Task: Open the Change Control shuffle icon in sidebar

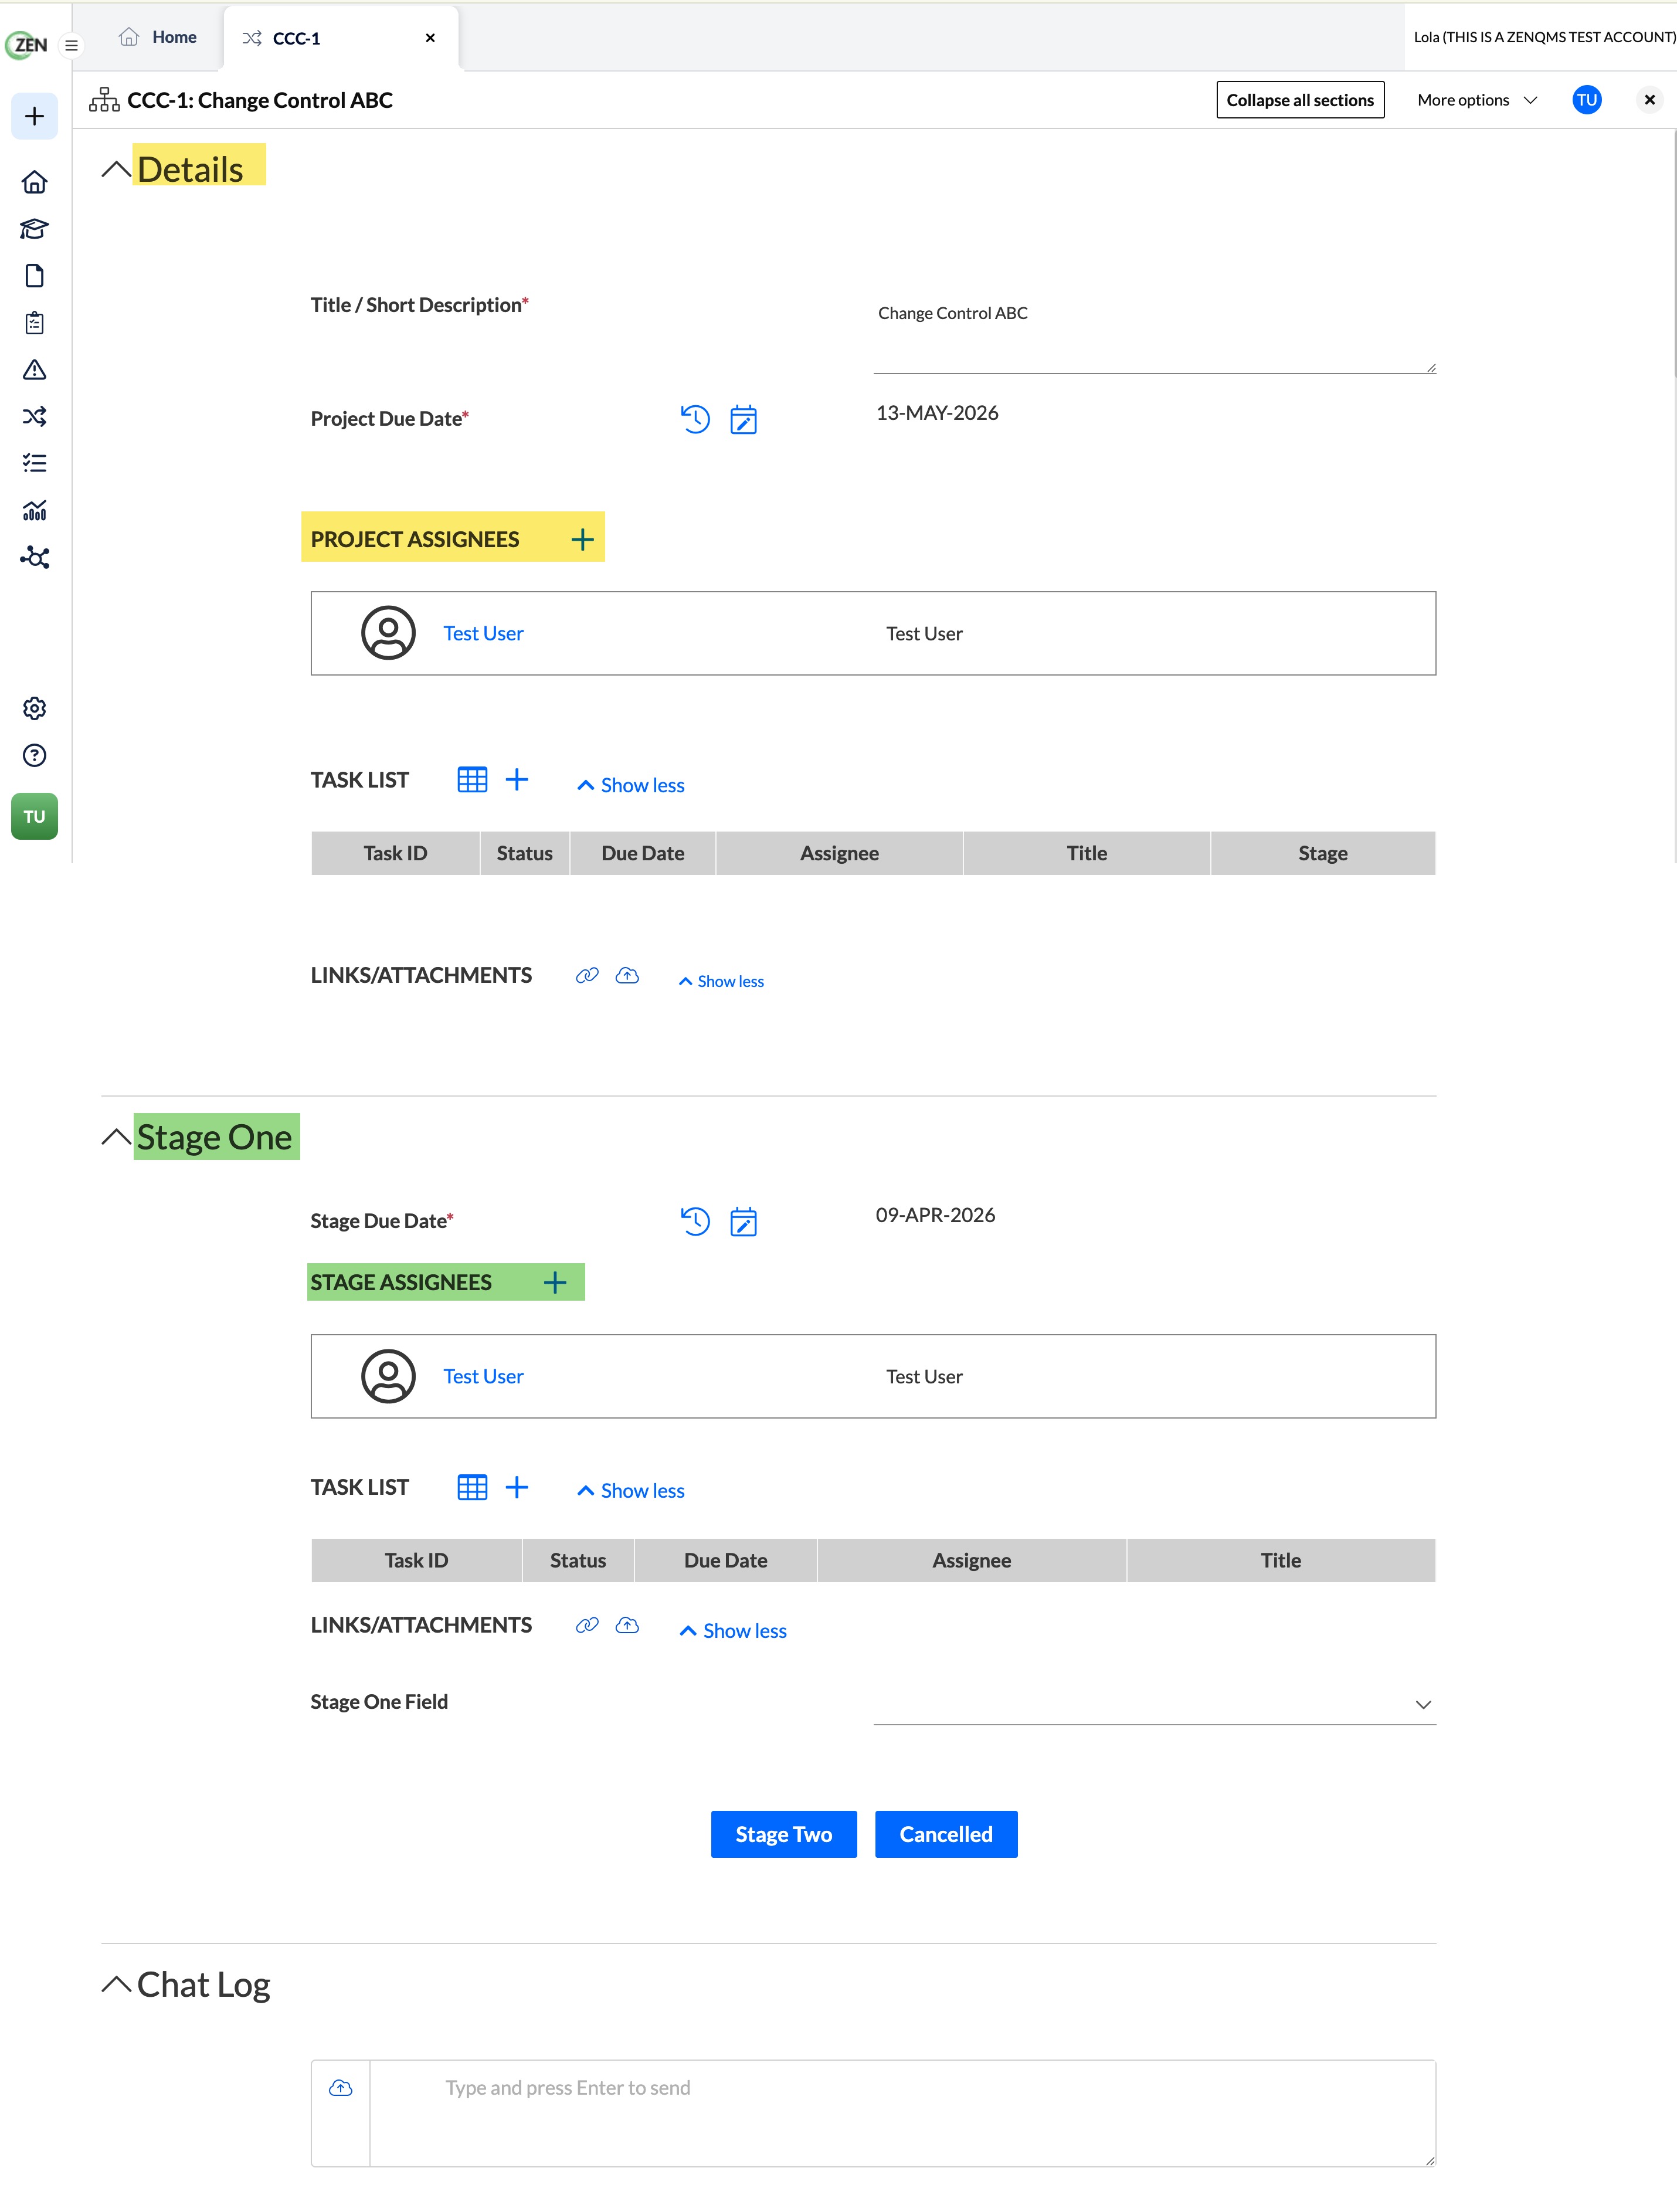Action: click(x=34, y=416)
